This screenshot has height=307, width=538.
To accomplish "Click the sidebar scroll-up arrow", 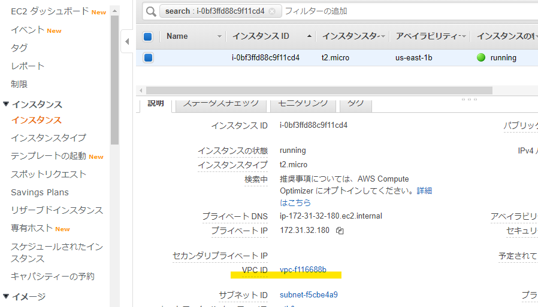I will point(114,11).
